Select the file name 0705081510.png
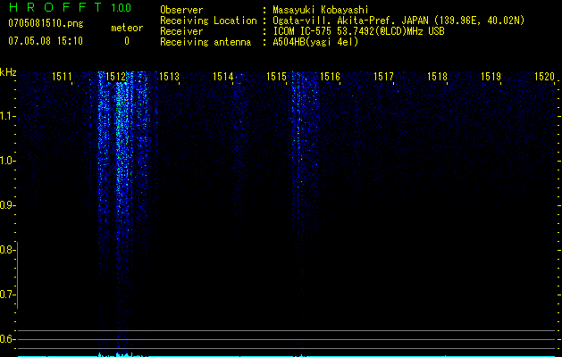Viewport: 562px width, 357px height. tap(46, 24)
